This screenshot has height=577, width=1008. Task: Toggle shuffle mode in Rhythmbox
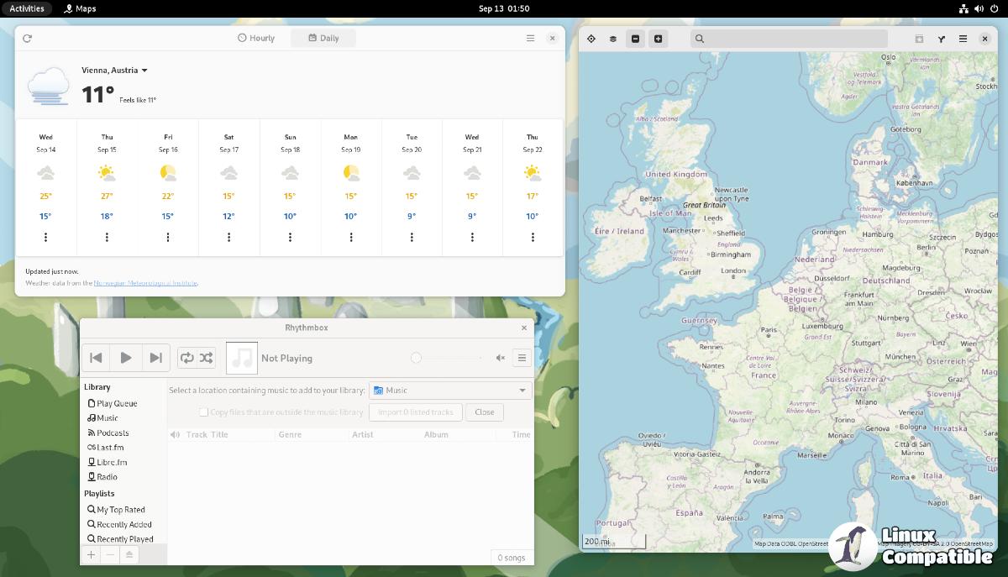207,358
